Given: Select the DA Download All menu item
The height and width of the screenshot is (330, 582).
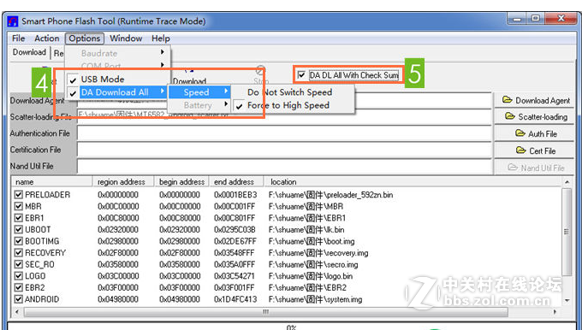Looking at the screenshot, I should coord(117,92).
